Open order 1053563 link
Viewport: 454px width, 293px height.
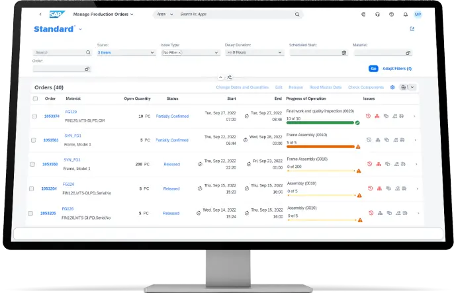click(51, 140)
